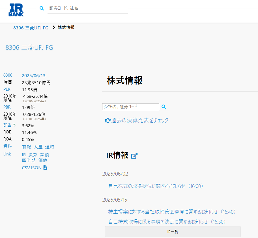Open the external link icon next to IR情報
Viewport: 258px width, 238px height.
(134, 156)
